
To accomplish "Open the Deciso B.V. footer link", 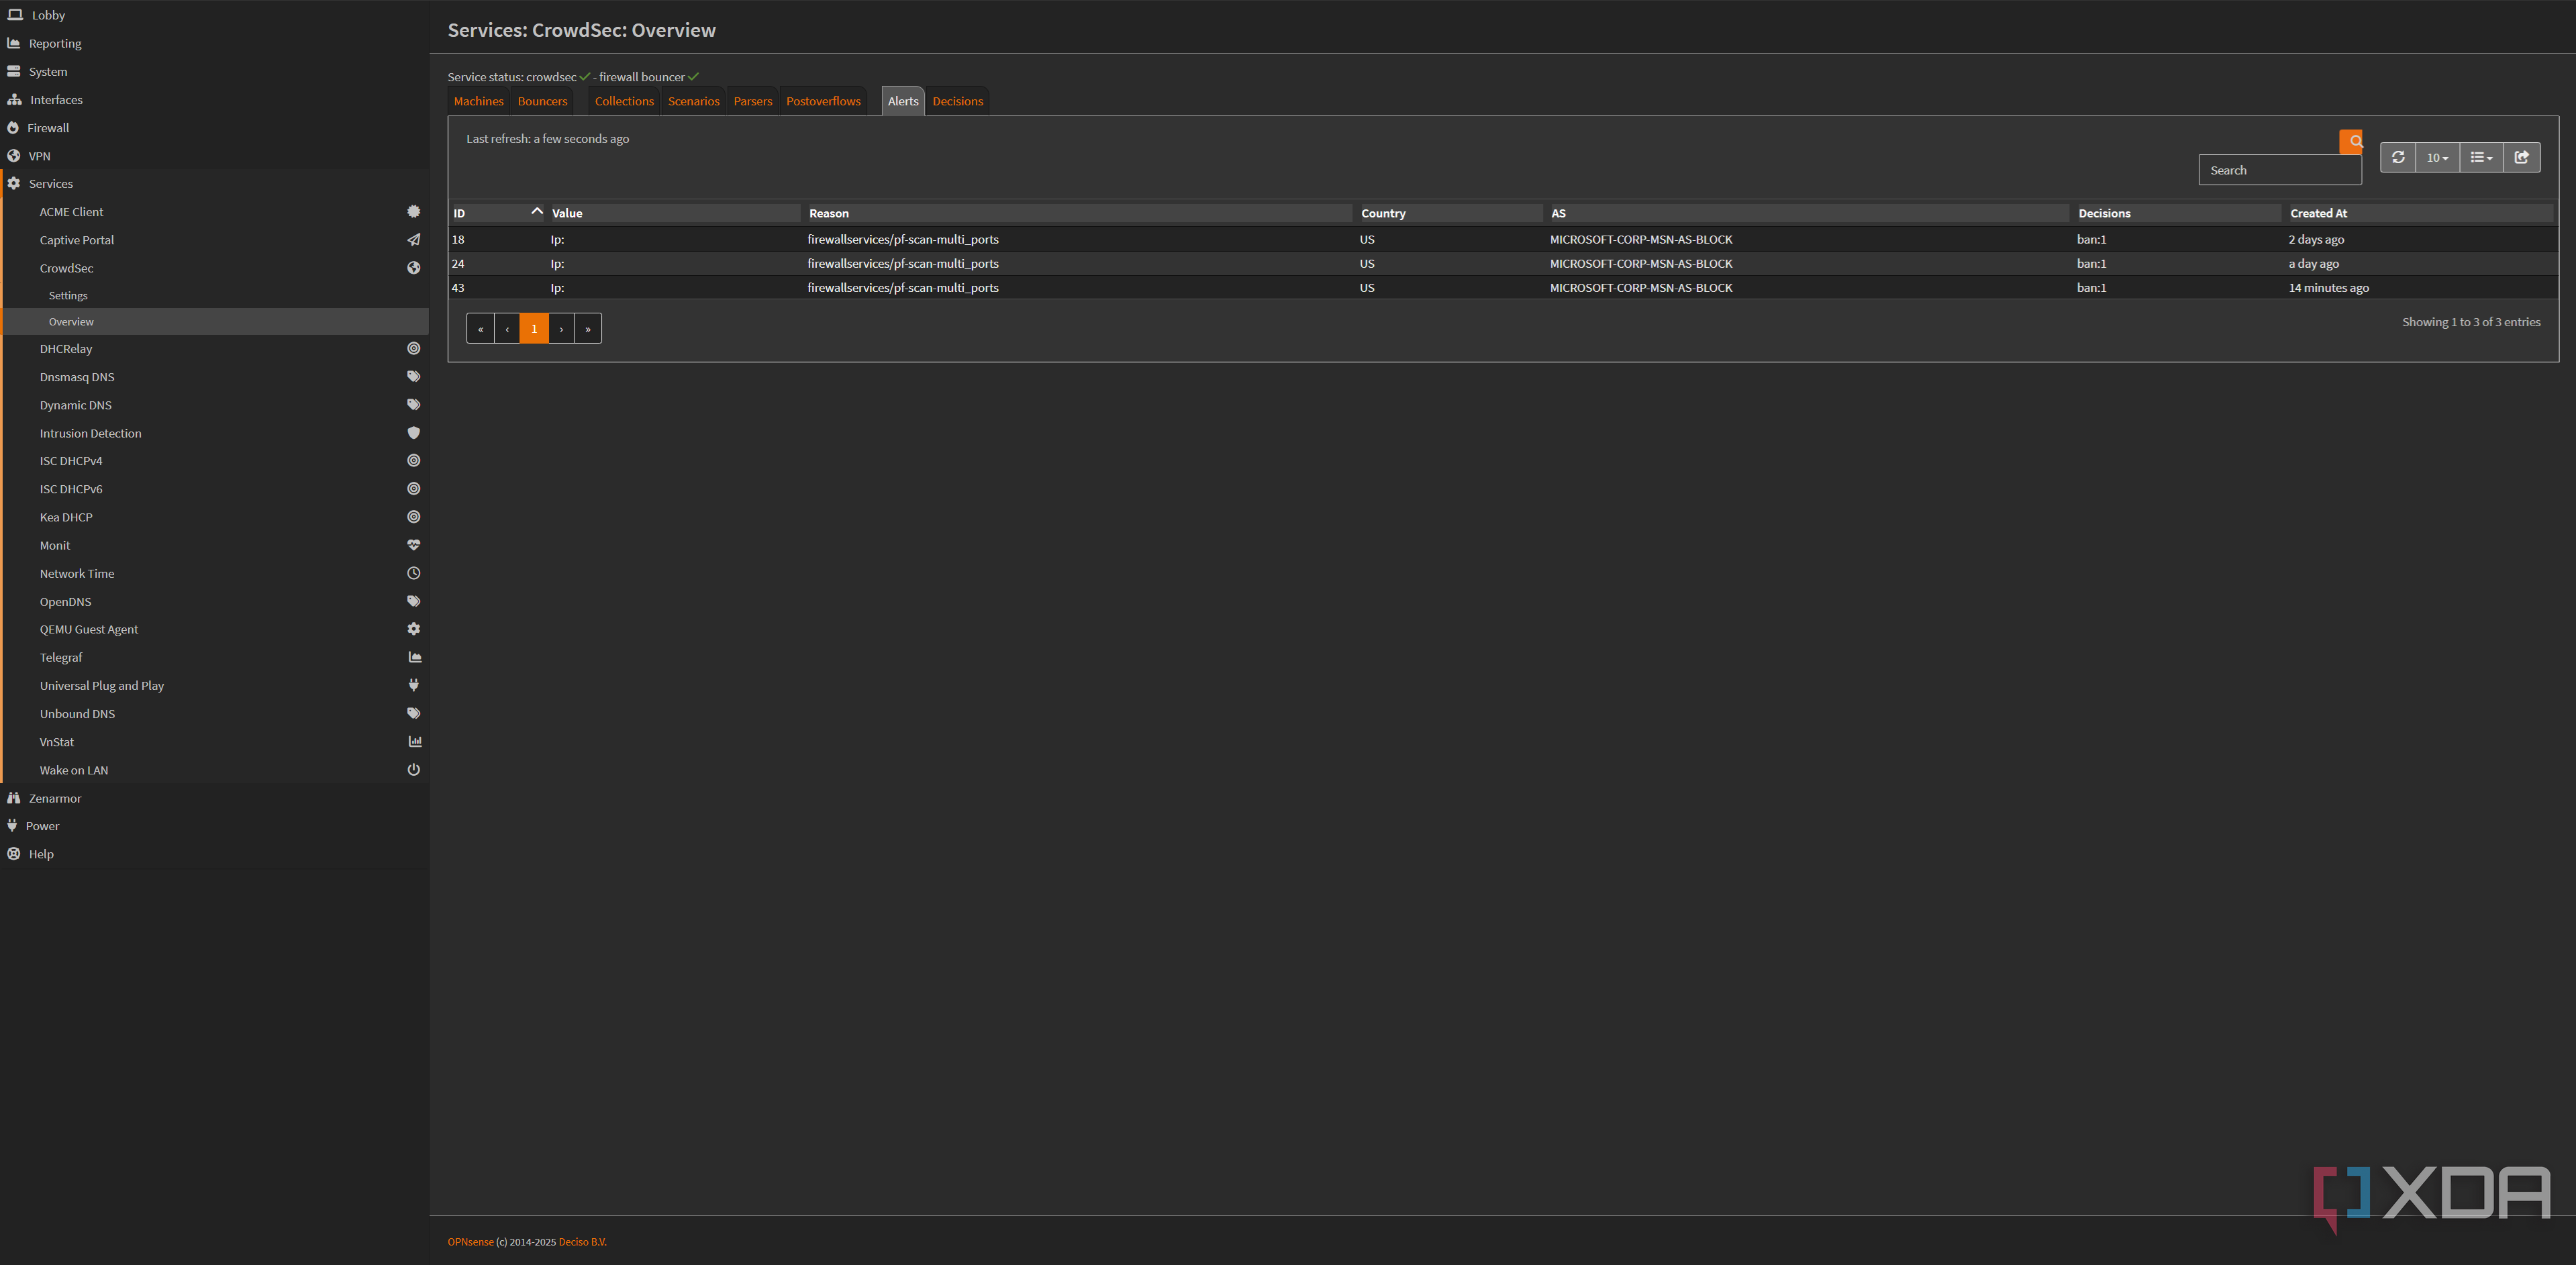I will pos(583,1242).
